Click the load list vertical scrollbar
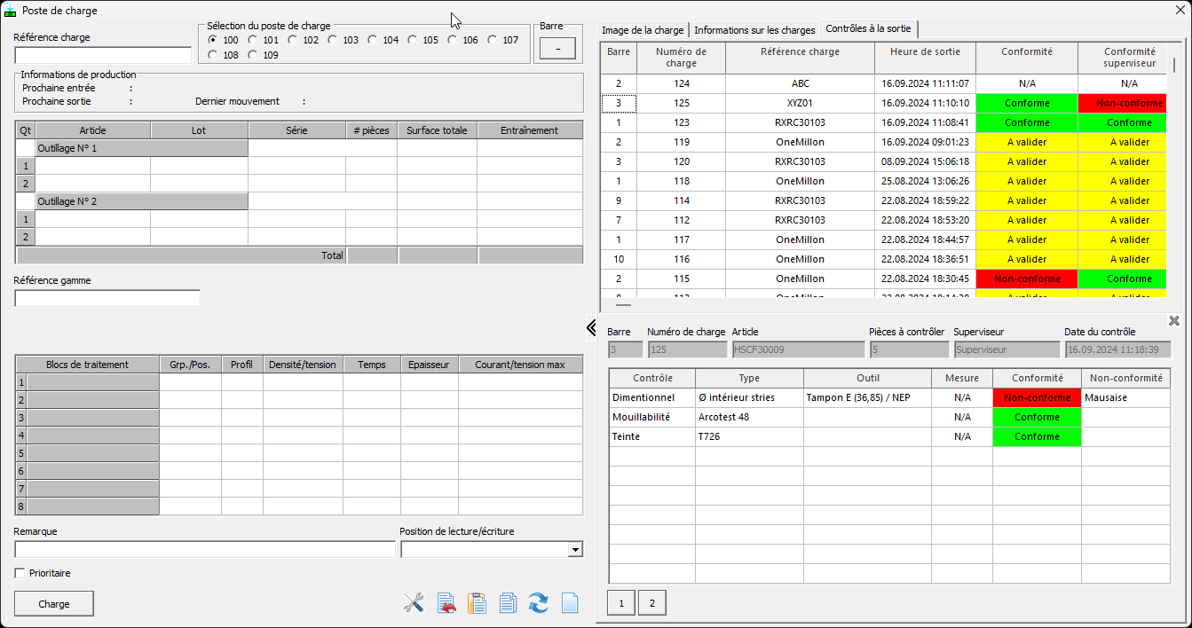 click(x=1174, y=177)
